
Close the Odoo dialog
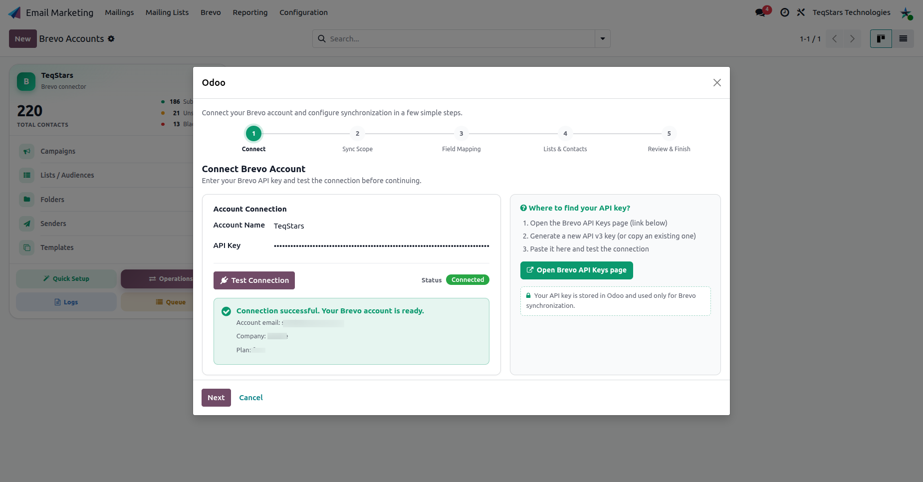(x=717, y=83)
